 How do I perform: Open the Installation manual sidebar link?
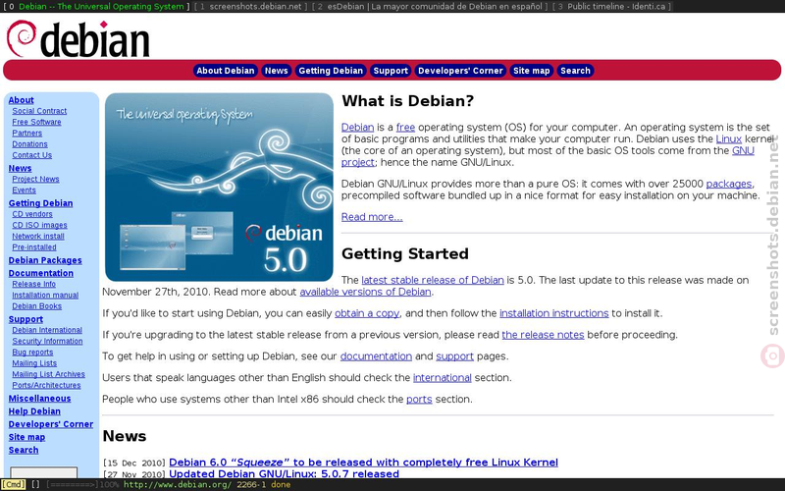tap(45, 296)
